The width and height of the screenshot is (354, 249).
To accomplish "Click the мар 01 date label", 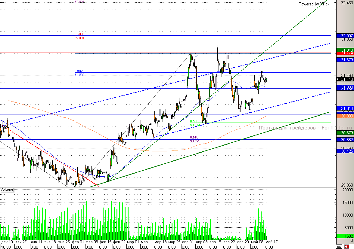I will (x=133, y=242).
